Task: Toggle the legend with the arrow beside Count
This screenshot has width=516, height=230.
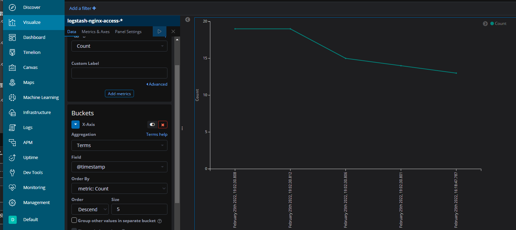Action: point(485,24)
